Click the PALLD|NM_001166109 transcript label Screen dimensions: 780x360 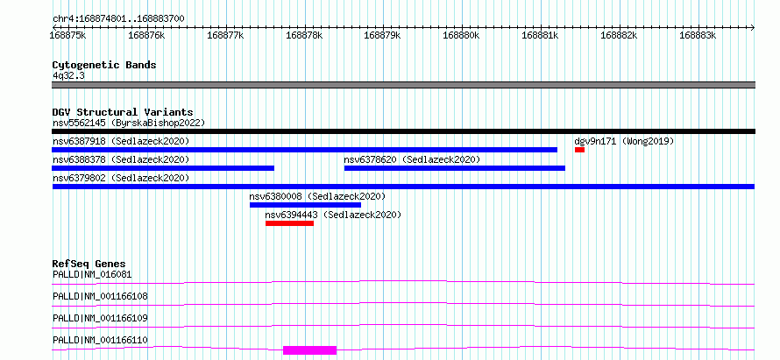click(x=100, y=318)
